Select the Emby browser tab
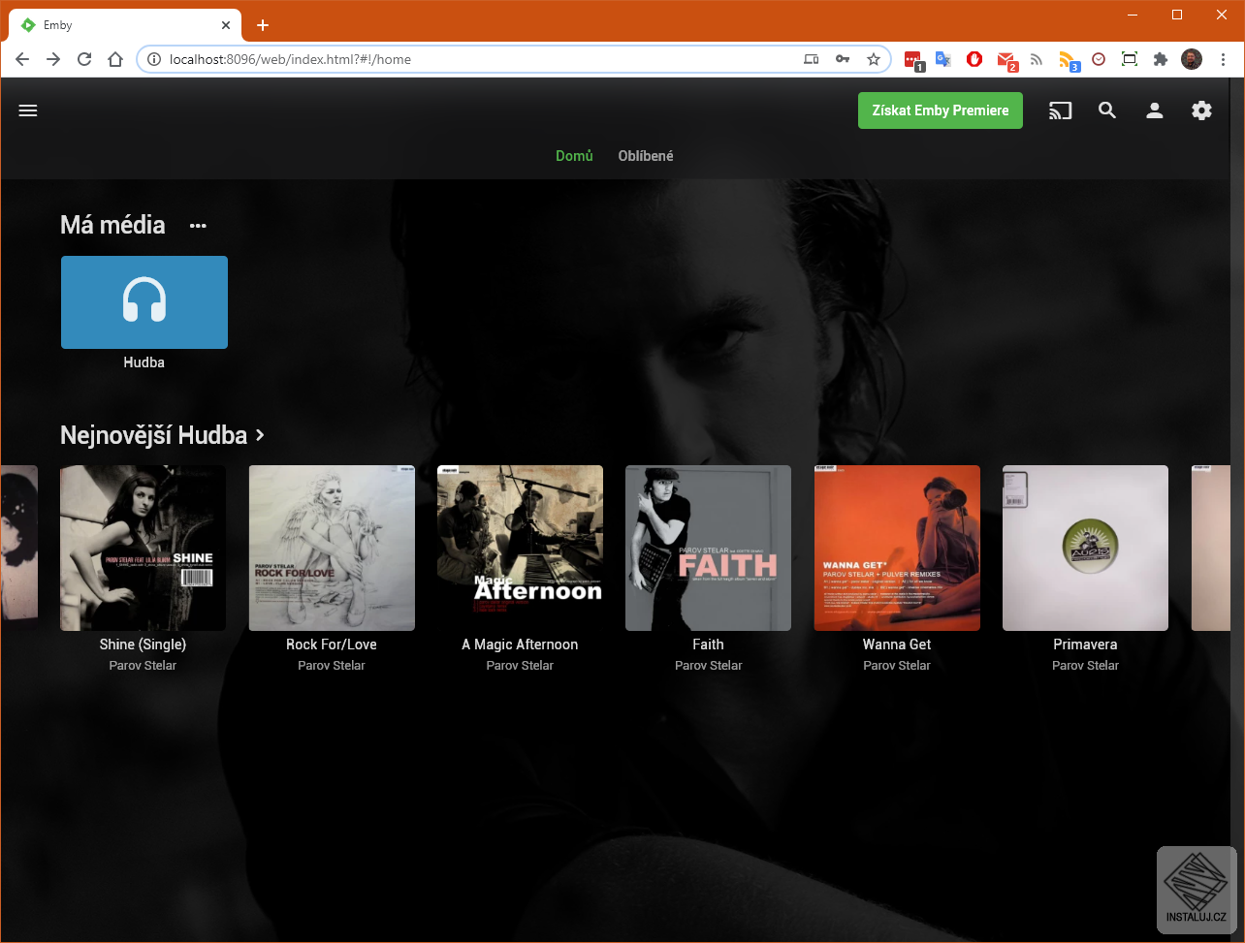The image size is (1245, 943). click(126, 25)
